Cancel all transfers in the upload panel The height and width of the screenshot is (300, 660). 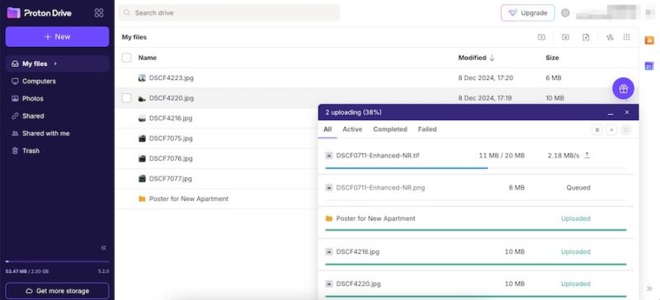pos(611,130)
